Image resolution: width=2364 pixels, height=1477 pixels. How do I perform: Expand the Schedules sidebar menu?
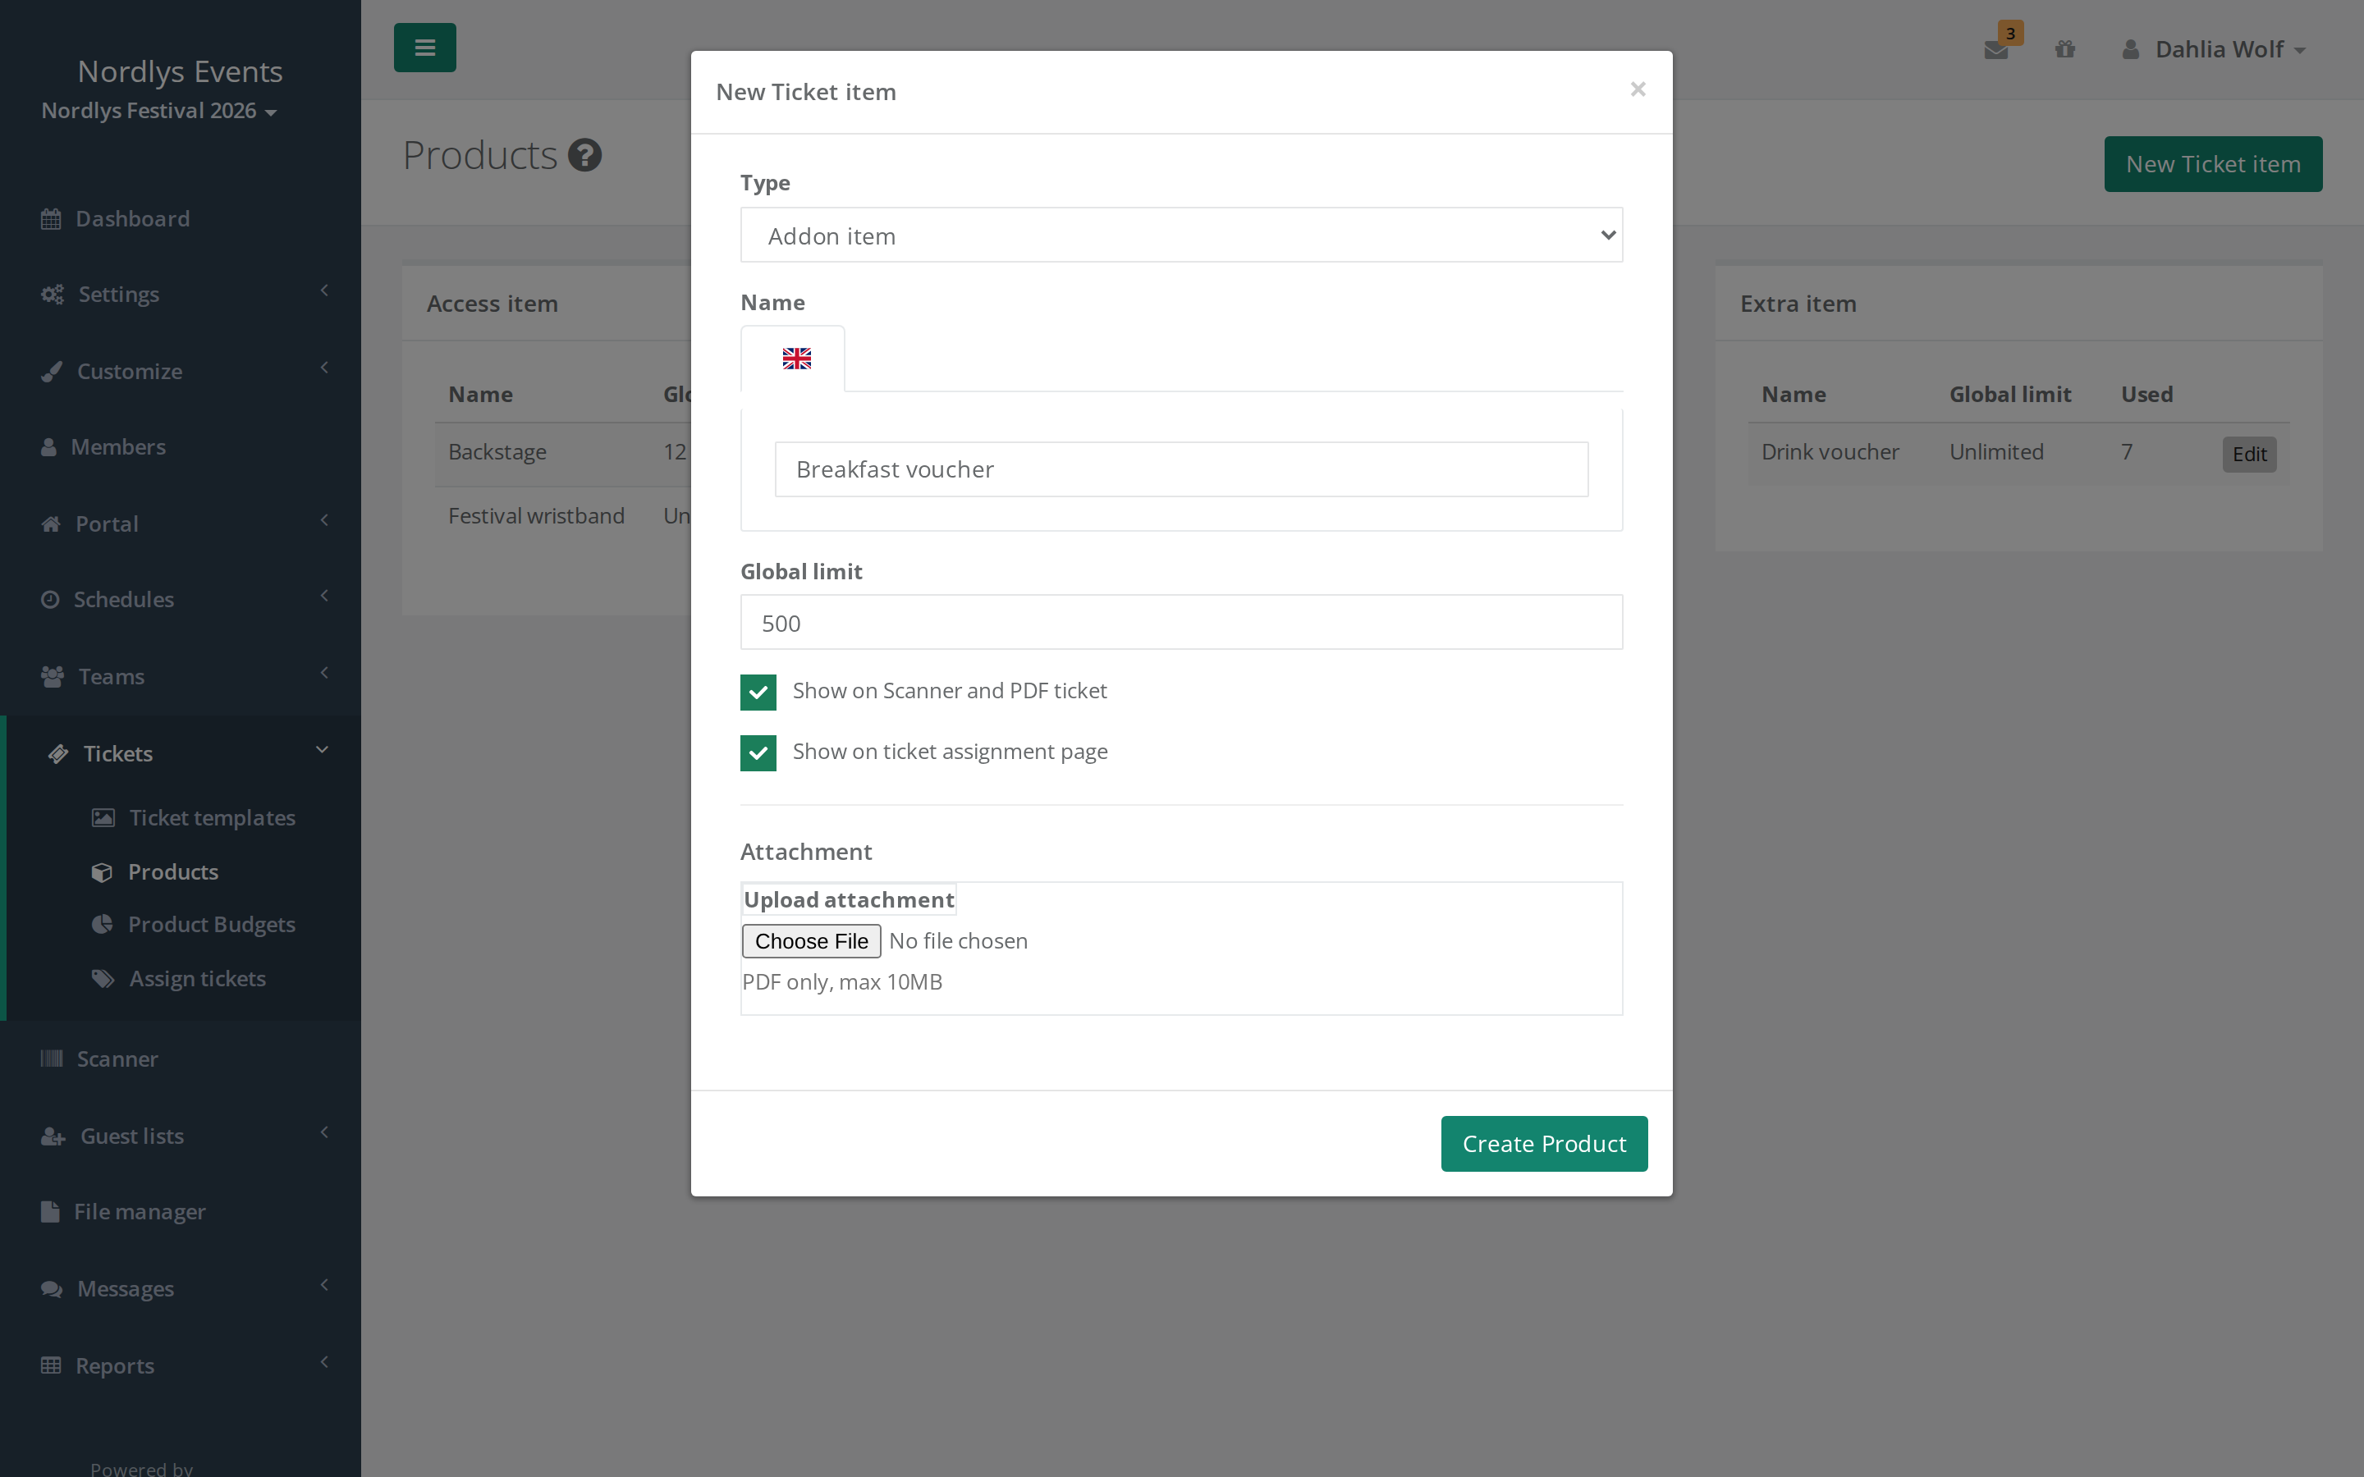point(181,599)
